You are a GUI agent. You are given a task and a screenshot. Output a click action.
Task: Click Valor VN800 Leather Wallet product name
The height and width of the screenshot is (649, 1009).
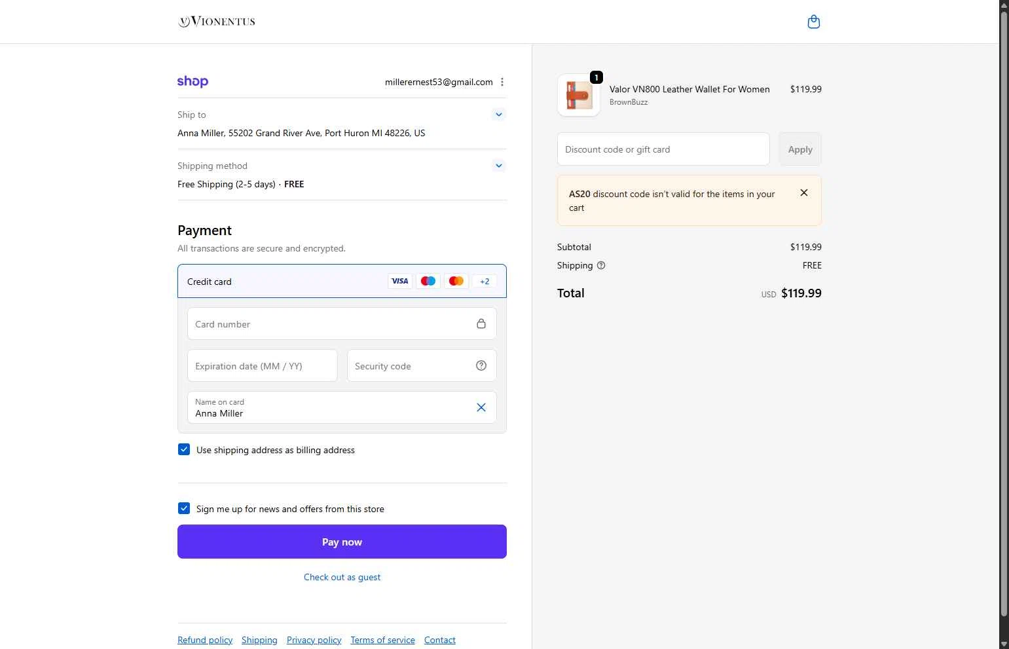(689, 89)
